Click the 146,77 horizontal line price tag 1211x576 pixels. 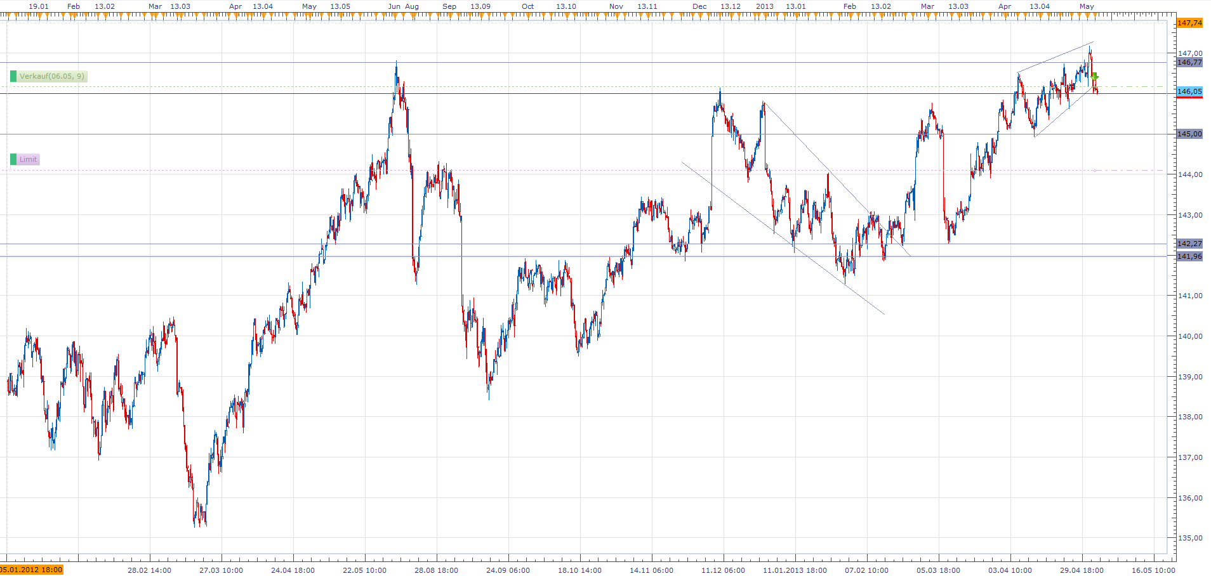(1189, 62)
